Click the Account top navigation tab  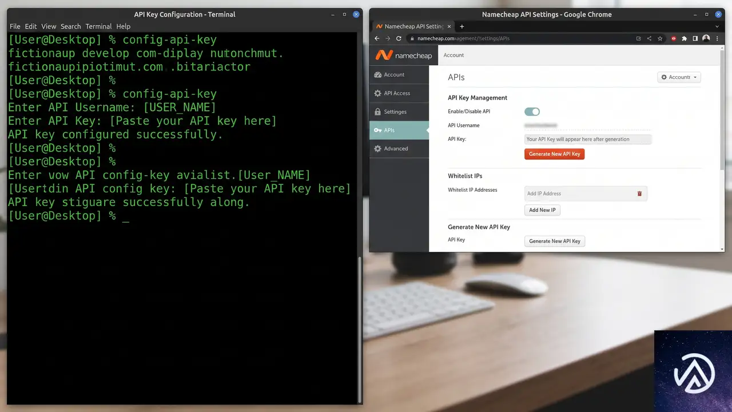click(453, 56)
